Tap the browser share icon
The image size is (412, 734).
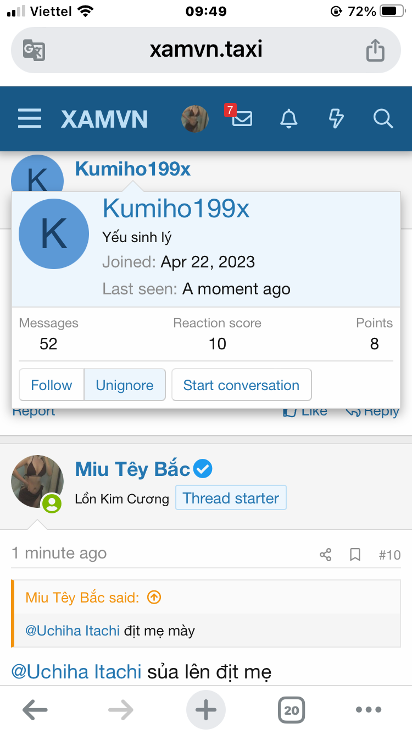tap(375, 51)
